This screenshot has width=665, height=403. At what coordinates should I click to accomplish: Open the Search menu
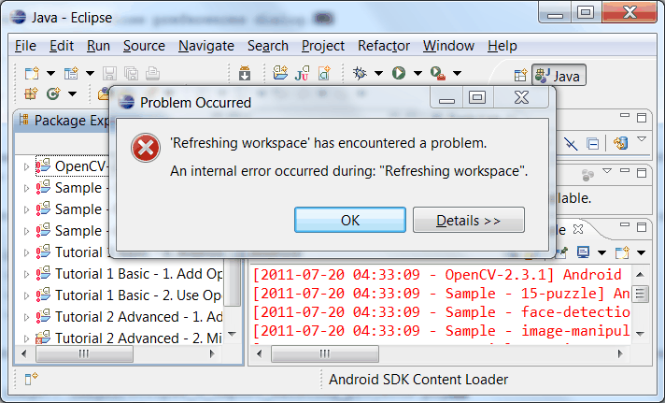[x=268, y=46]
